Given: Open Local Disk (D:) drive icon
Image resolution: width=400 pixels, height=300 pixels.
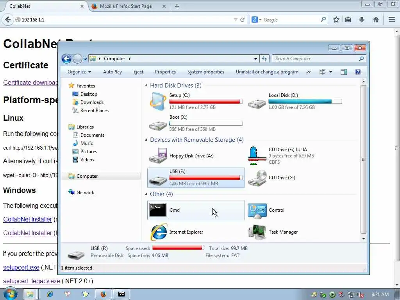Looking at the screenshot, I should (x=257, y=103).
